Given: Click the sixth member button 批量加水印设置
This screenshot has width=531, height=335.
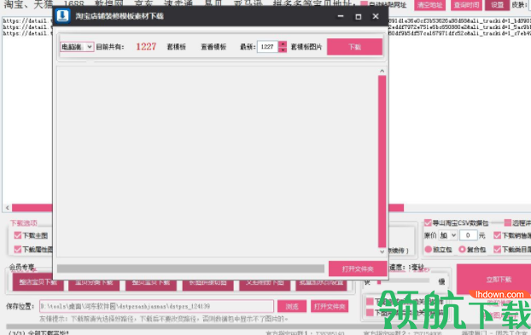Looking at the screenshot, I should (x=321, y=285).
